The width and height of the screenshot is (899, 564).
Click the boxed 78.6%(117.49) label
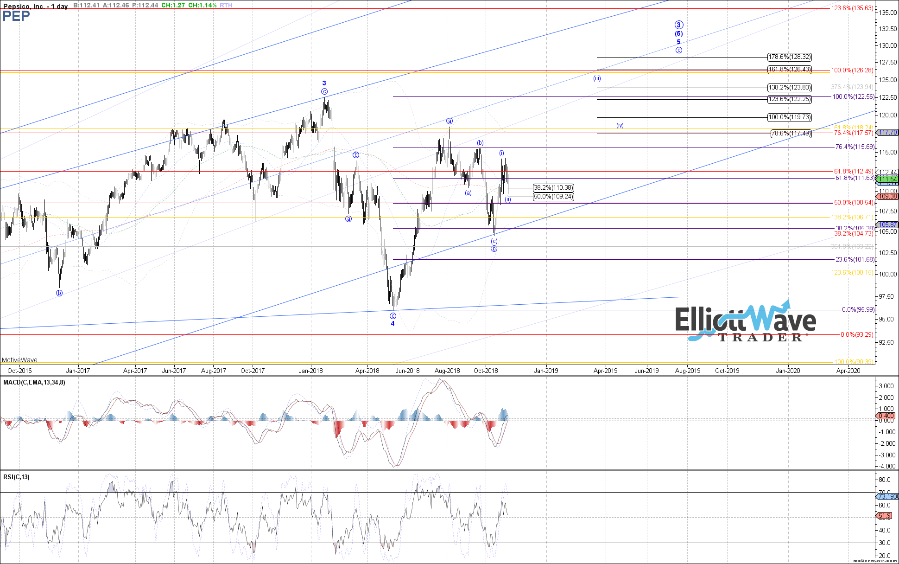[791, 134]
